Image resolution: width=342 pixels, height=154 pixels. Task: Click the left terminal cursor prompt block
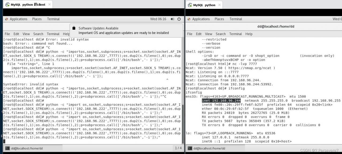click(4, 141)
